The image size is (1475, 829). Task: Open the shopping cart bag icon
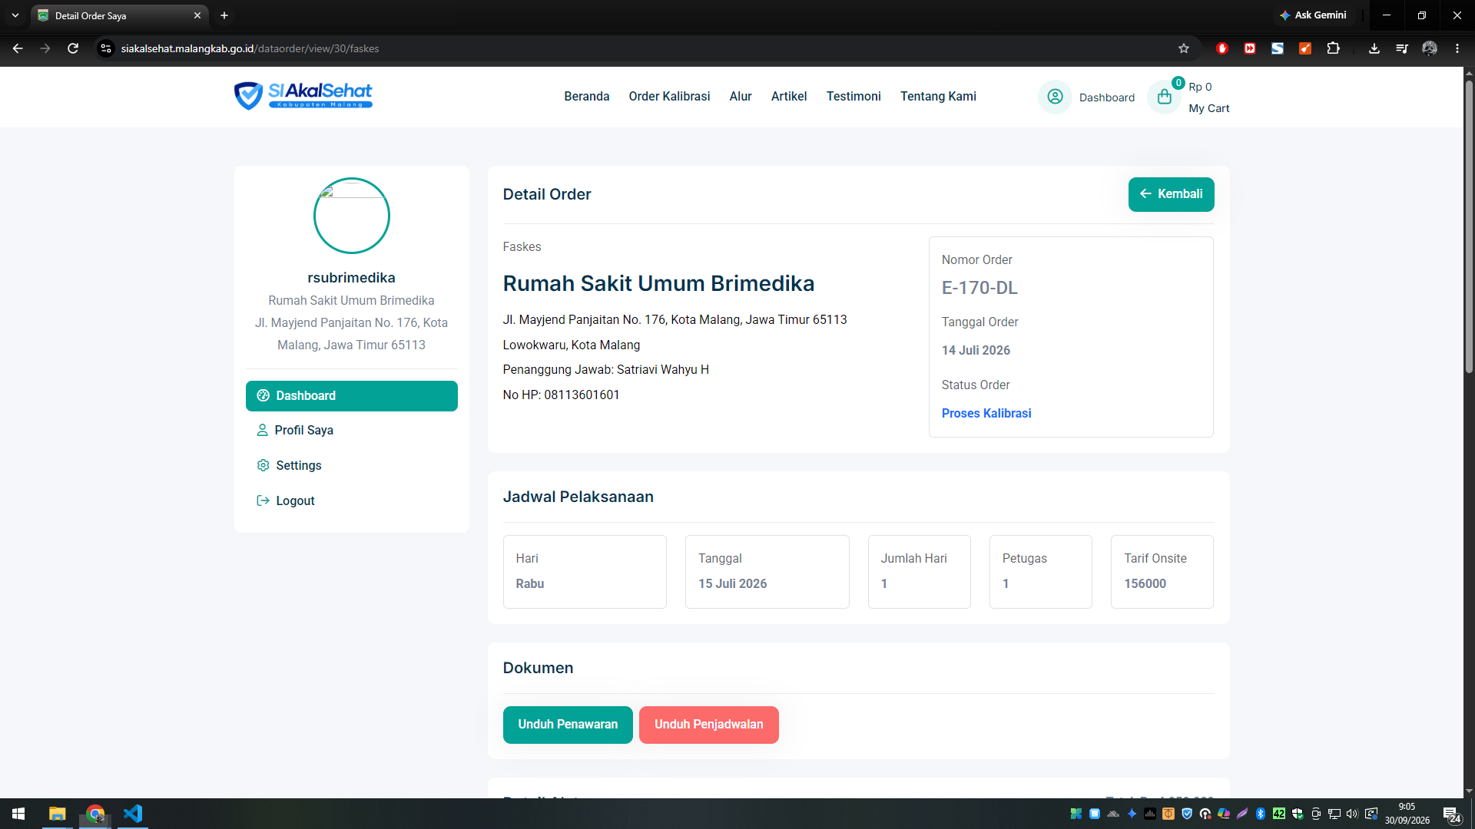1164,97
